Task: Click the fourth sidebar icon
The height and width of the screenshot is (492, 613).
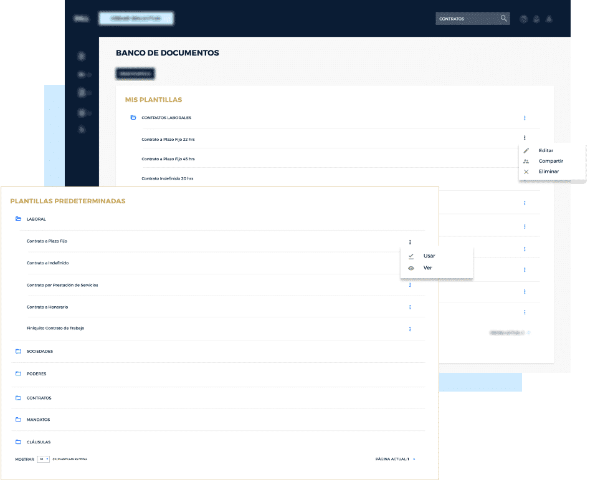Action: click(x=82, y=113)
